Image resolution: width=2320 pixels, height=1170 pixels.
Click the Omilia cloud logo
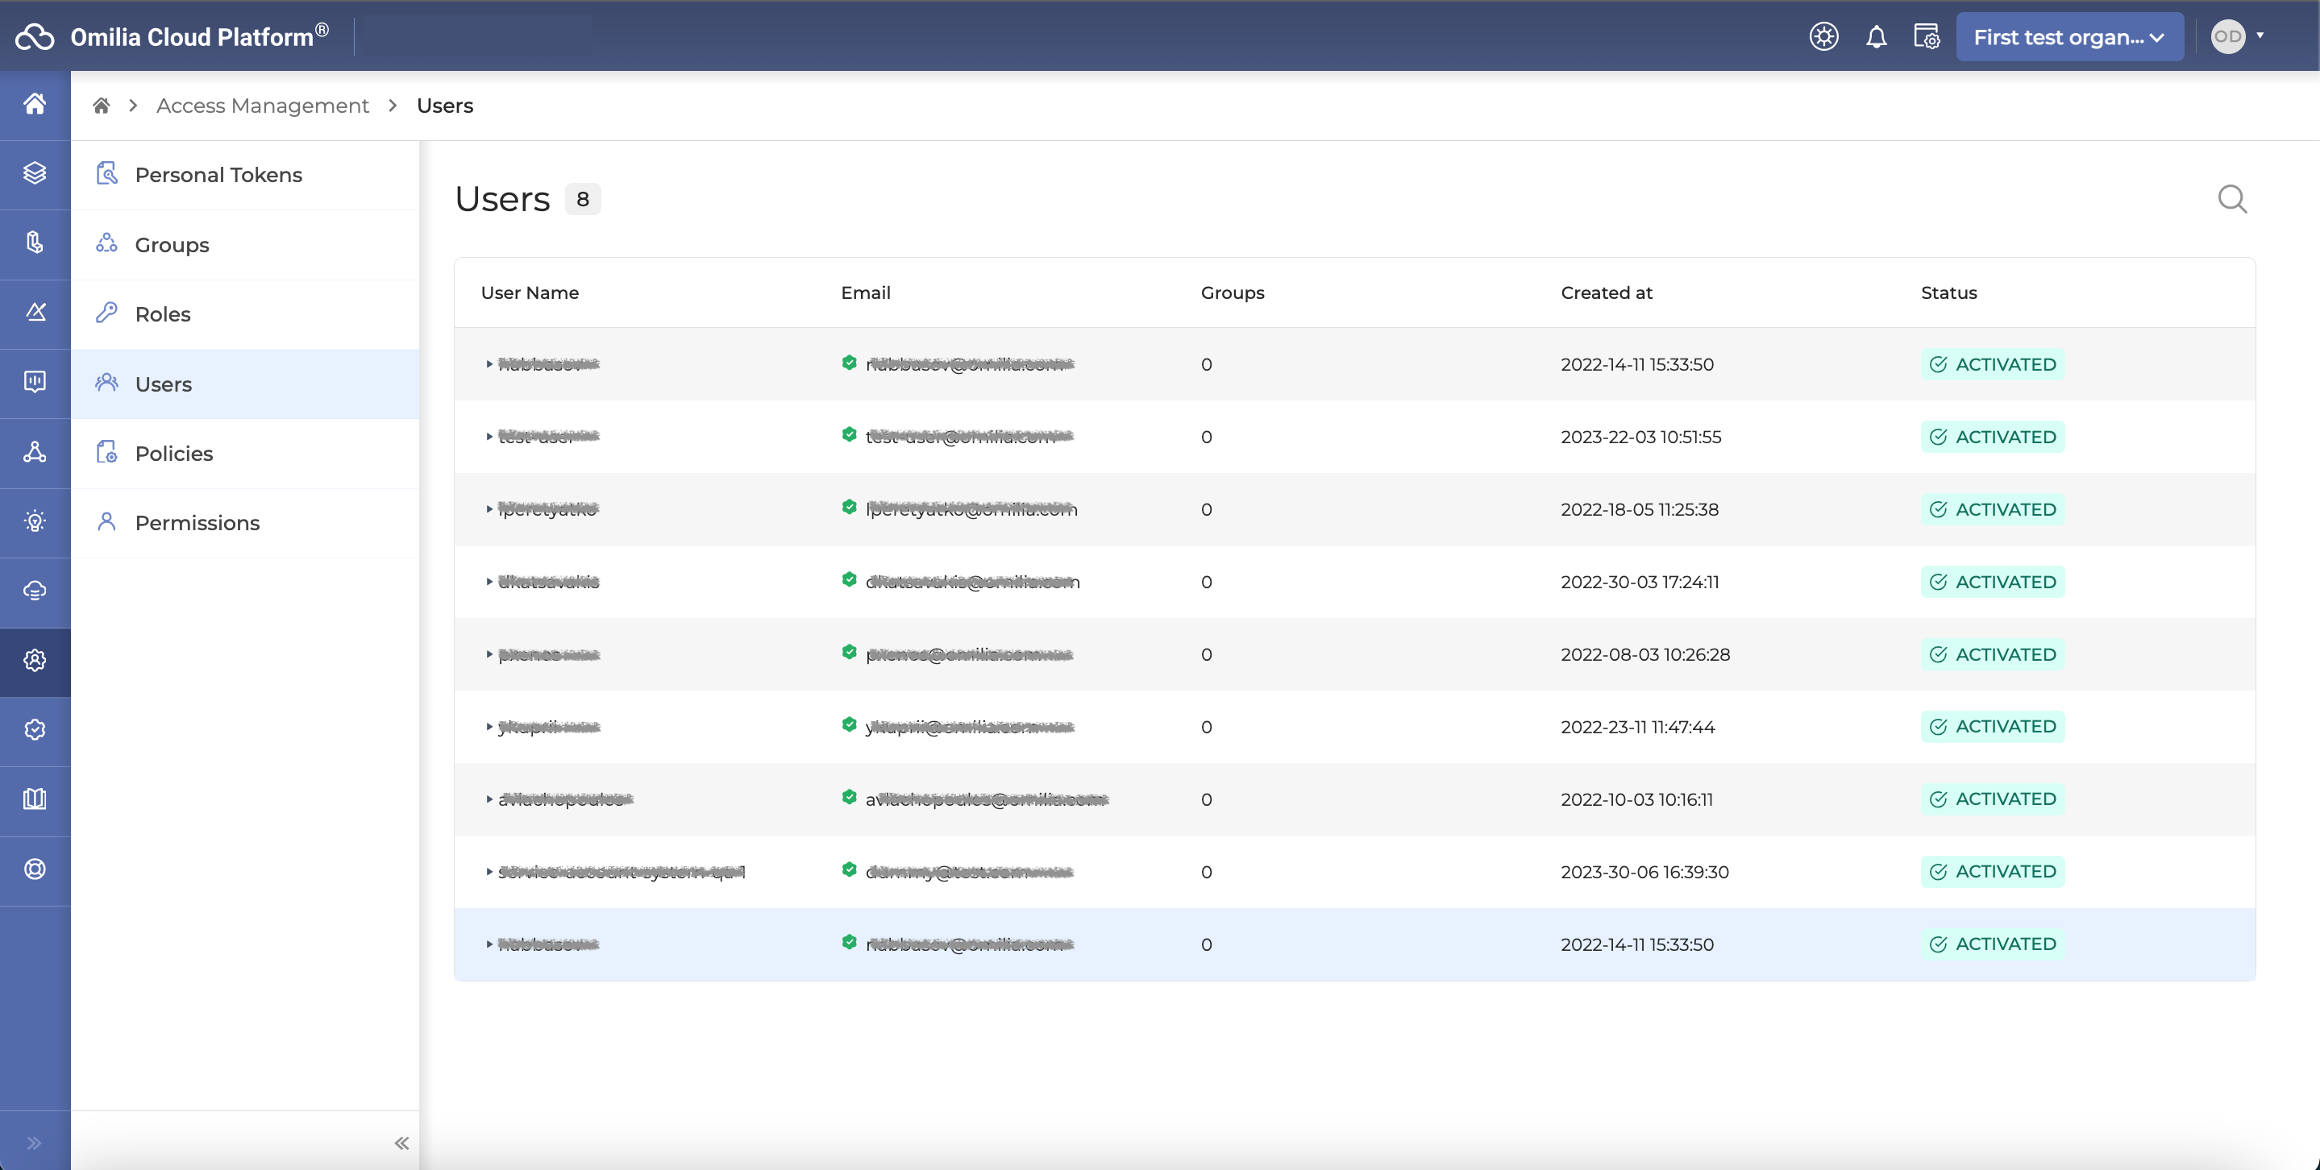[x=35, y=37]
